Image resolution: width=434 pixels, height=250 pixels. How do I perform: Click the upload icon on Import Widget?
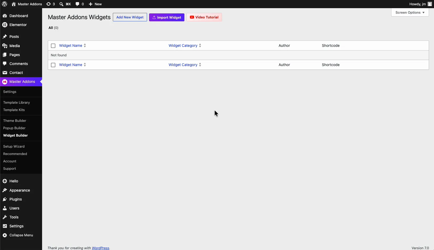point(154,17)
